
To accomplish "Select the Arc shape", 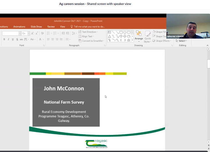I will [113, 40].
